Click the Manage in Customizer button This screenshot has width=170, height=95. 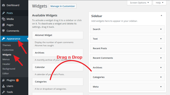pos(63,6)
